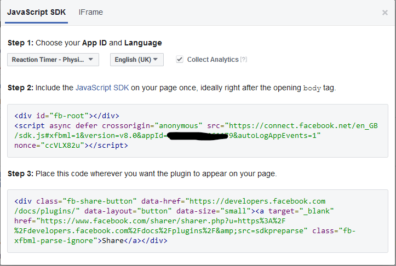This screenshot has width=396, height=266.
Task: Click the Step 3 instruction text
Action: click(142, 174)
